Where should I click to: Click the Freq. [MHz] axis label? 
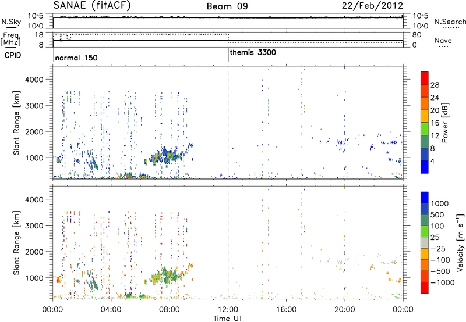click(x=11, y=39)
